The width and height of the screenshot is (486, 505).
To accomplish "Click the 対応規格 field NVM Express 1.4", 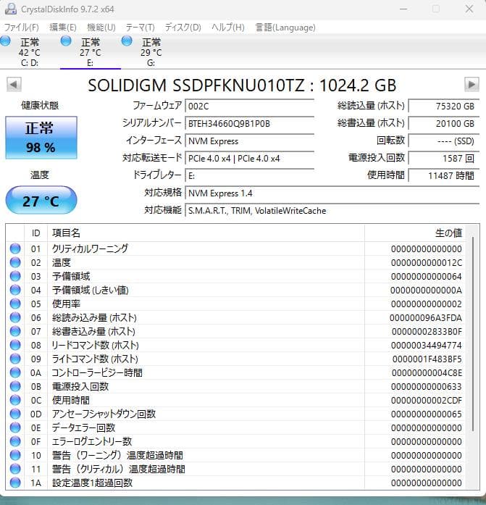I will click(332, 193).
